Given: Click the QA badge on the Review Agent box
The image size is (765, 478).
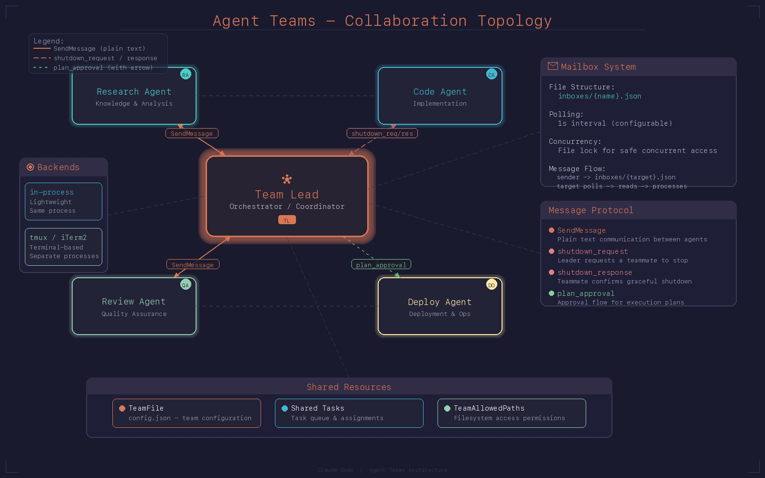Looking at the screenshot, I should 186,284.
